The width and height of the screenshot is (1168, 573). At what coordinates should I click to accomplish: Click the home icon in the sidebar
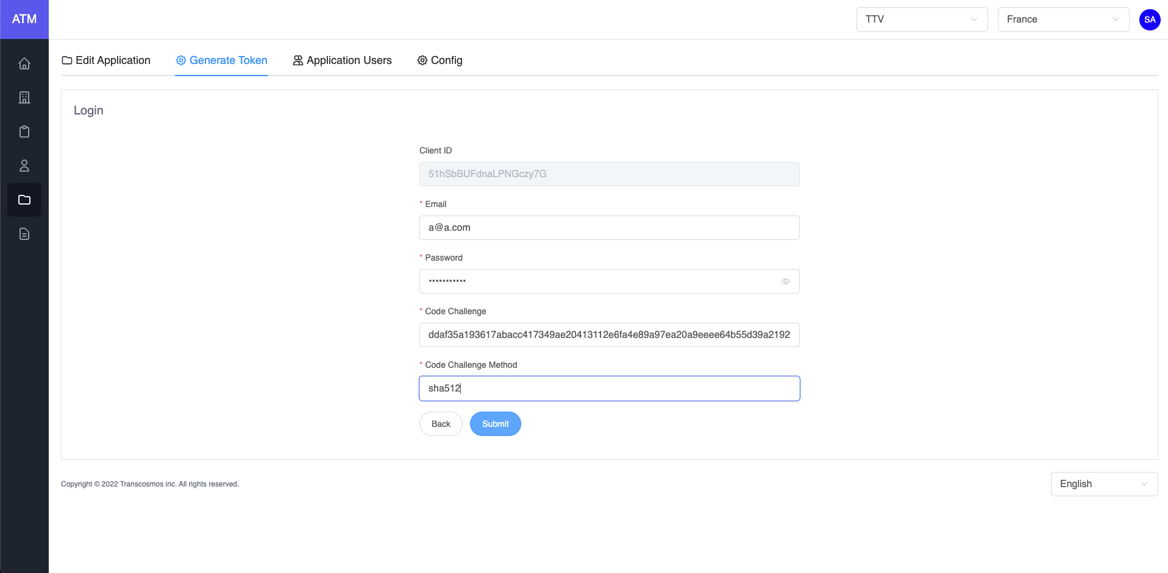tap(24, 63)
